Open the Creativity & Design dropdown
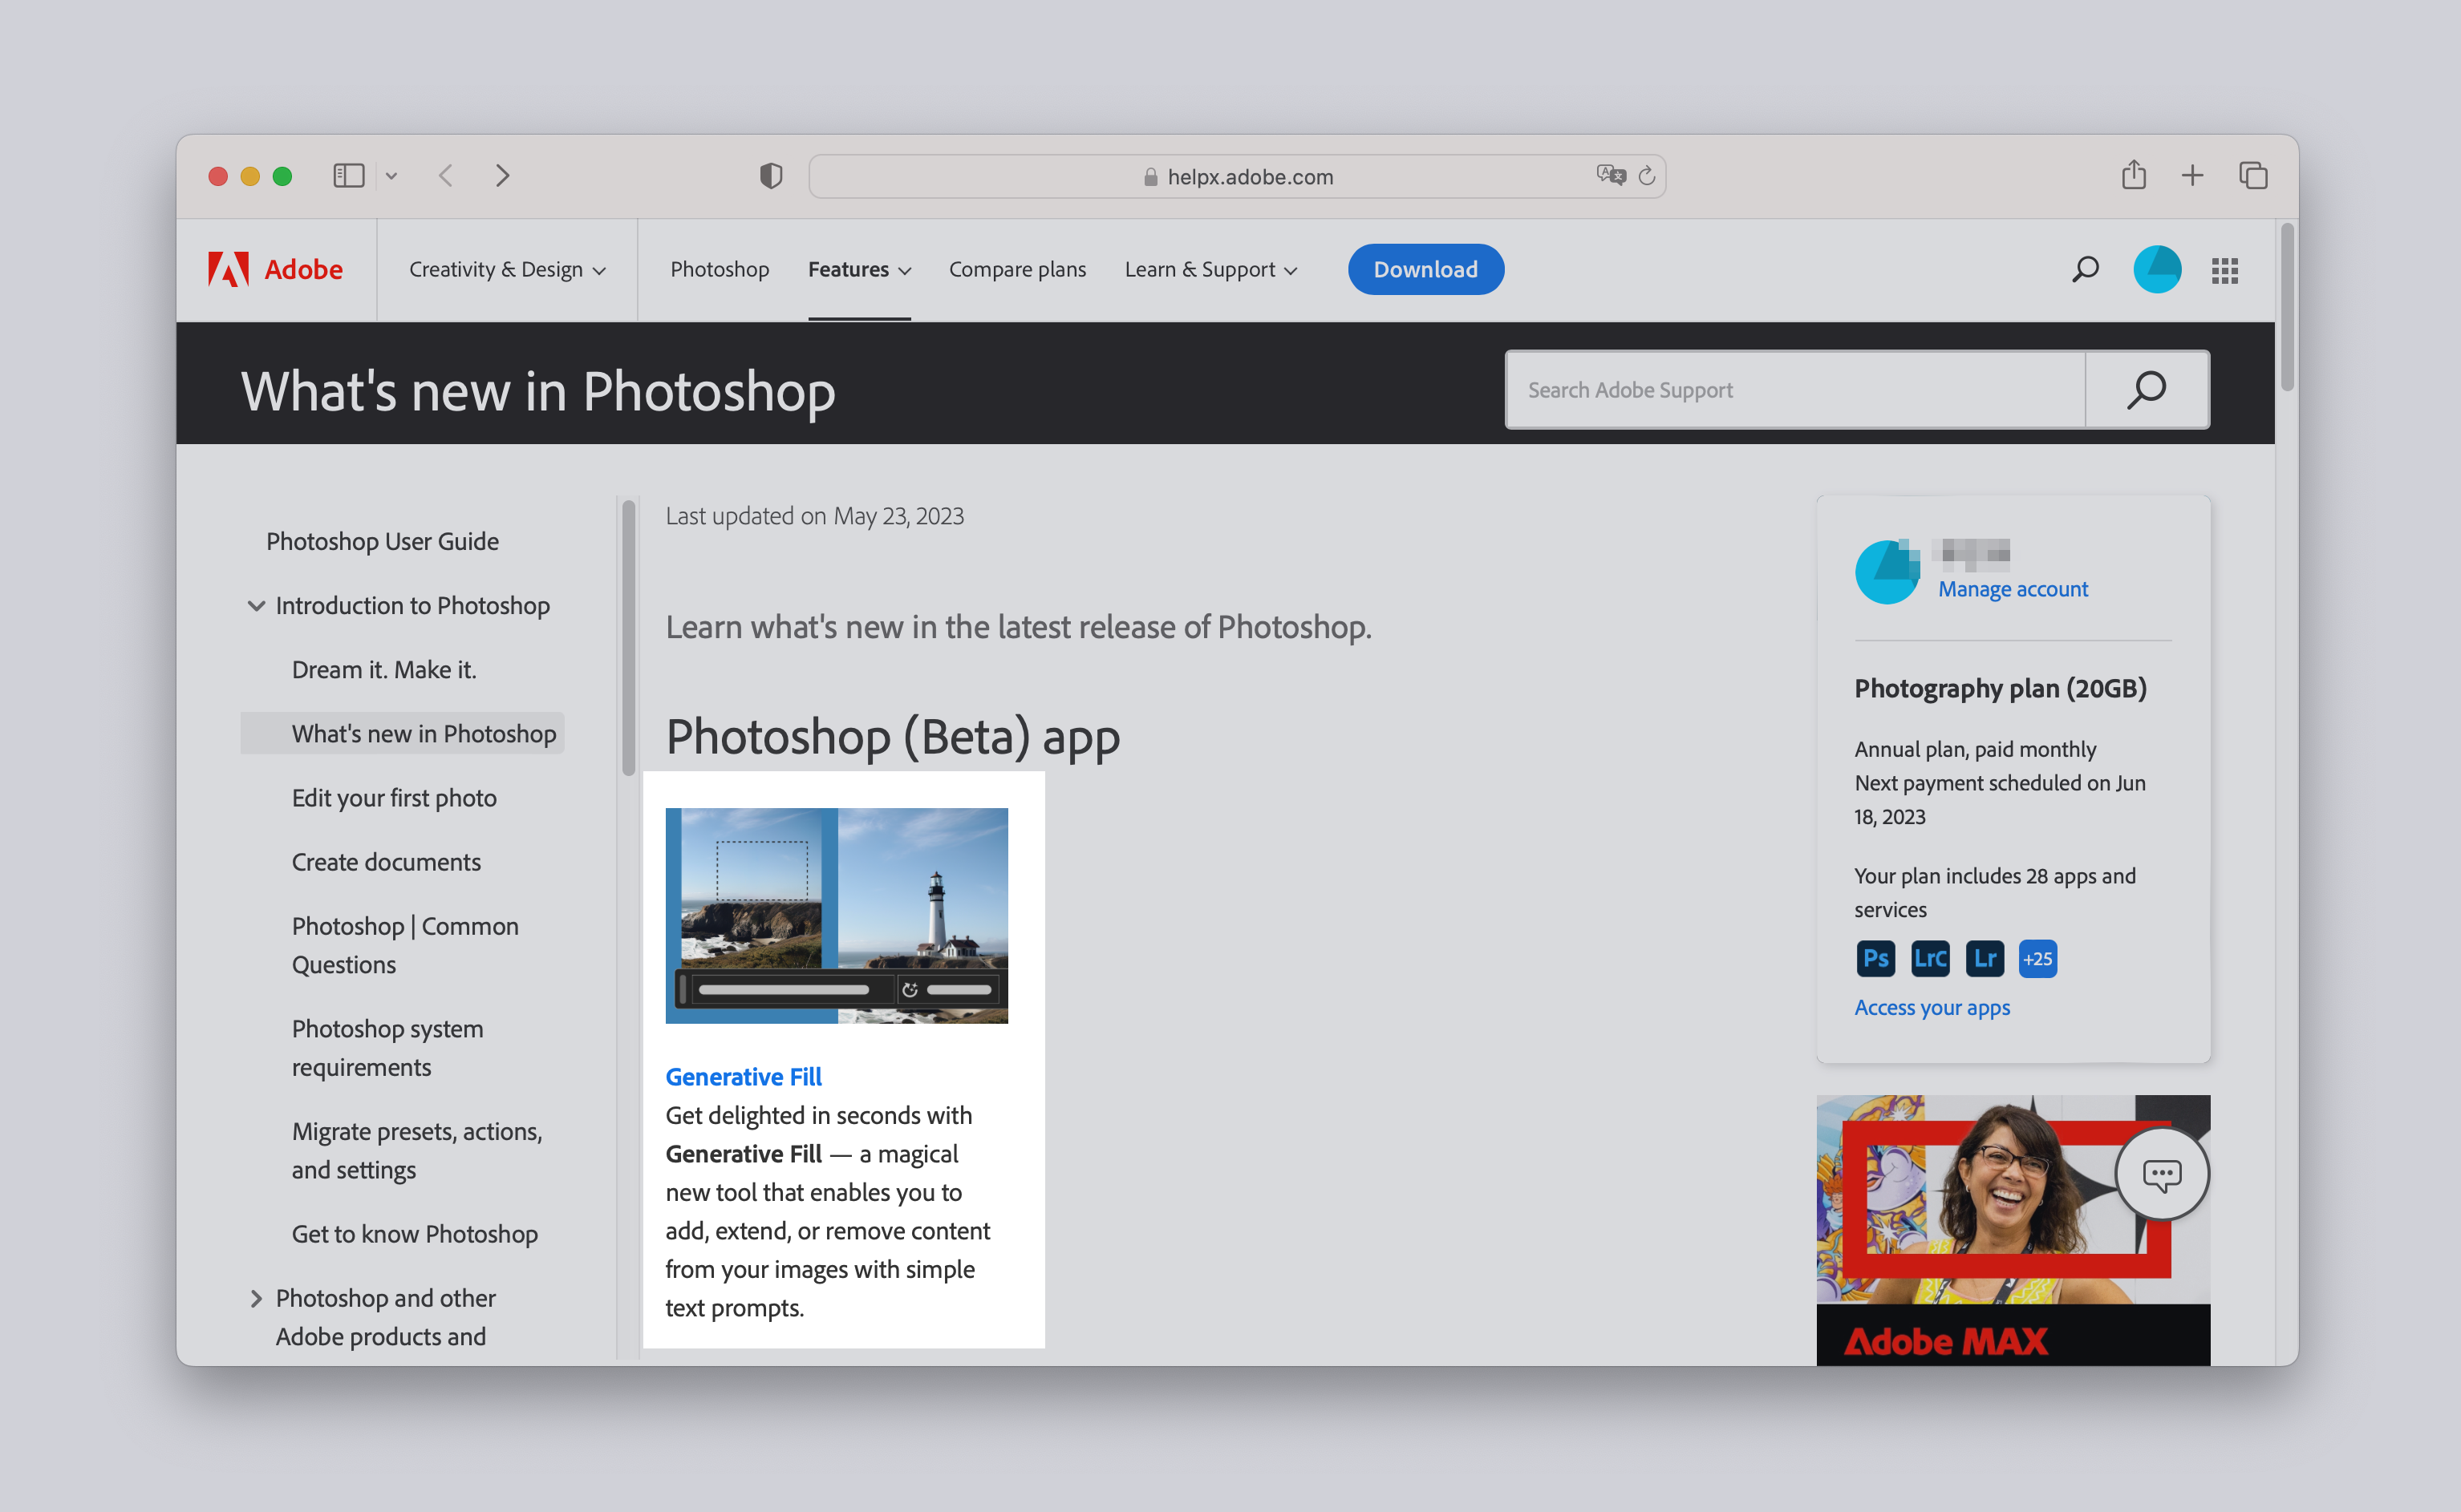The image size is (2461, 1512). click(x=507, y=269)
